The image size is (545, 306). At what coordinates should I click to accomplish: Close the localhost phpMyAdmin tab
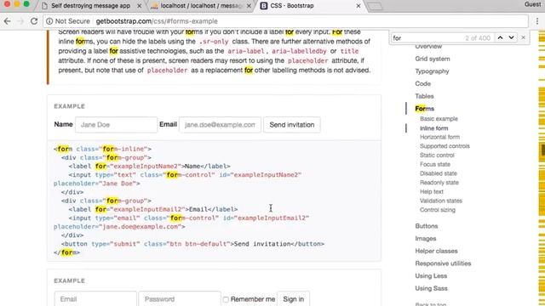pos(249,6)
